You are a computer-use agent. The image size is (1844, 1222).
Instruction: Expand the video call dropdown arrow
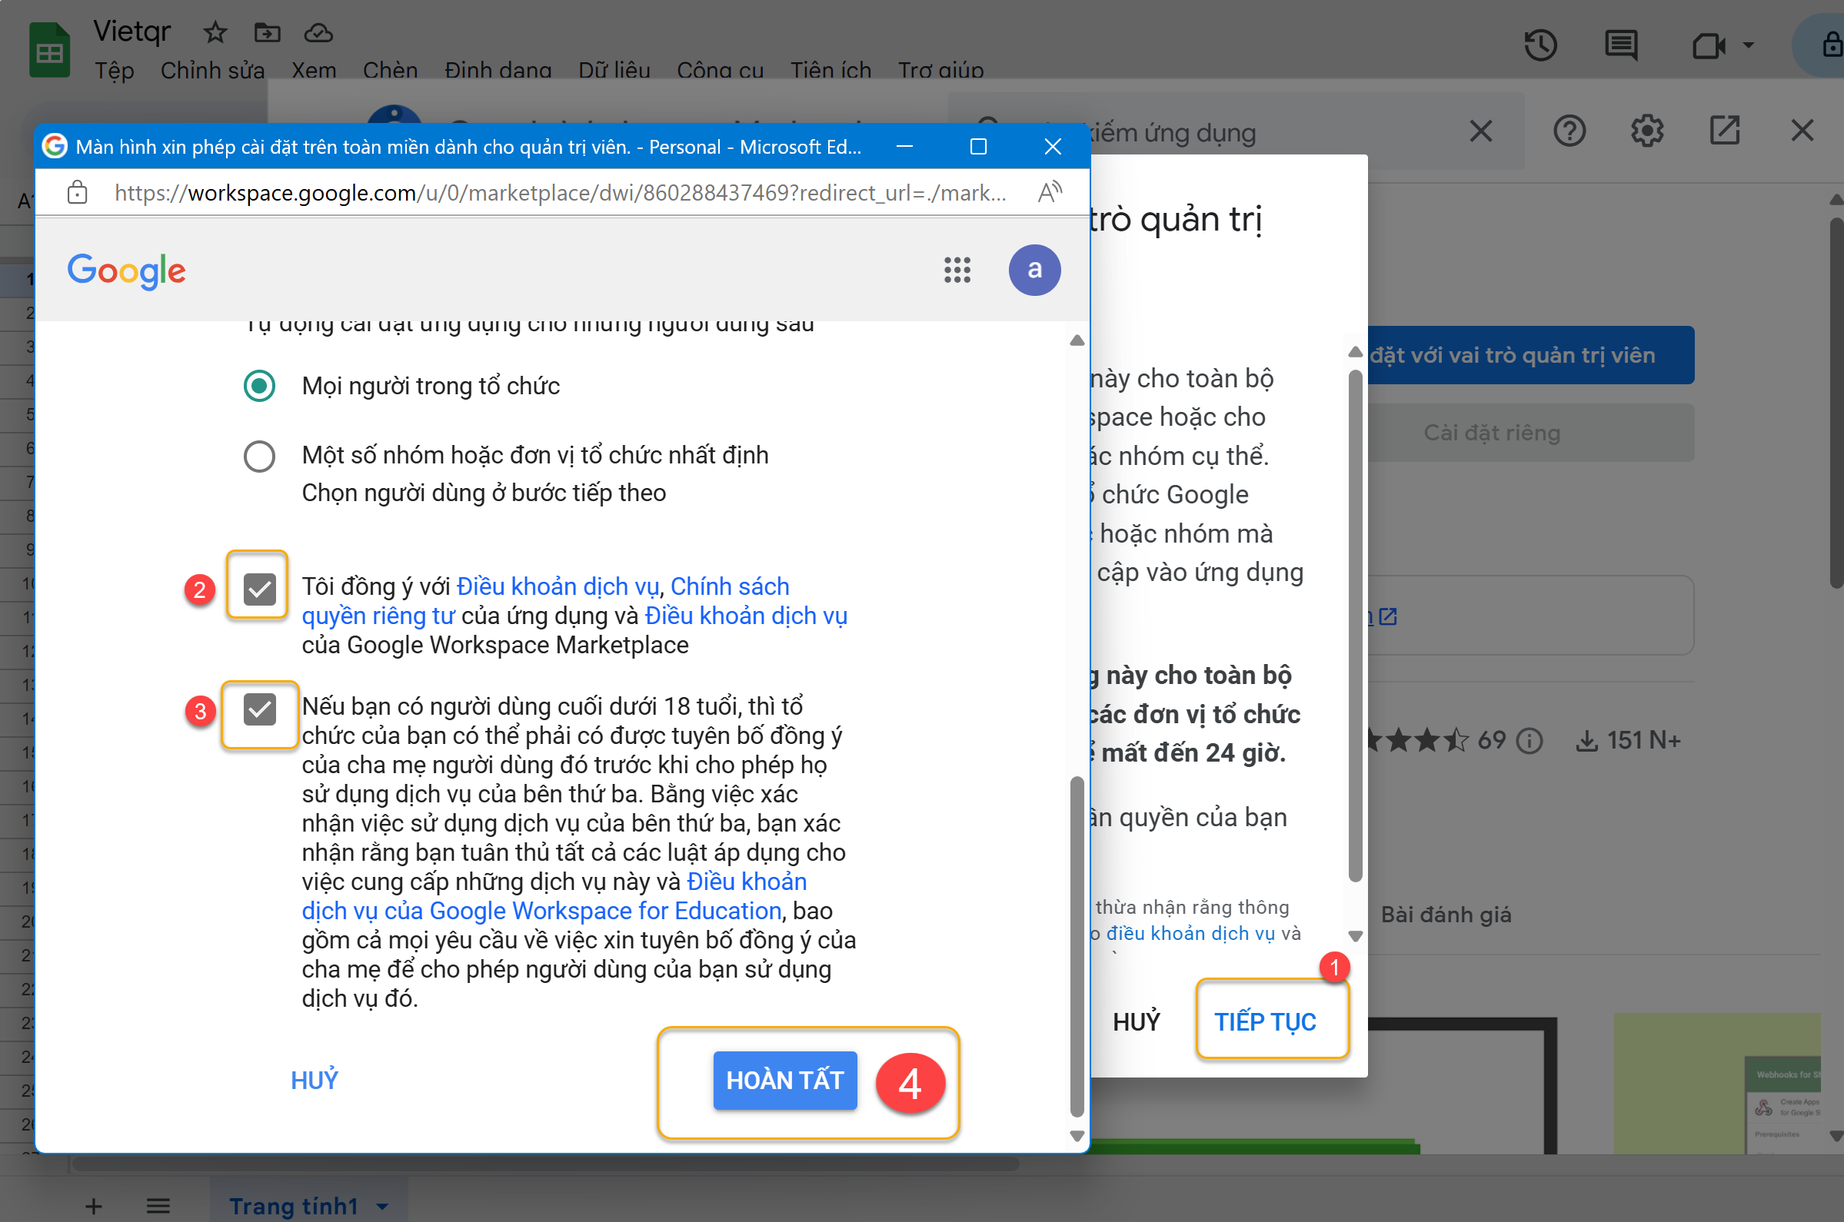[x=1749, y=45]
